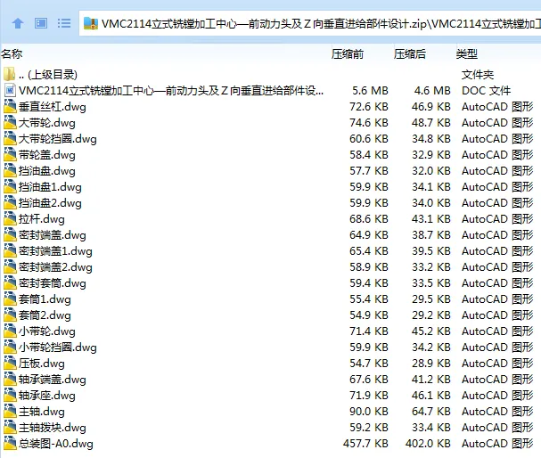Click the icon of 轴承座.dwg
This screenshot has width=541, height=458.
pyautogui.click(x=10, y=396)
